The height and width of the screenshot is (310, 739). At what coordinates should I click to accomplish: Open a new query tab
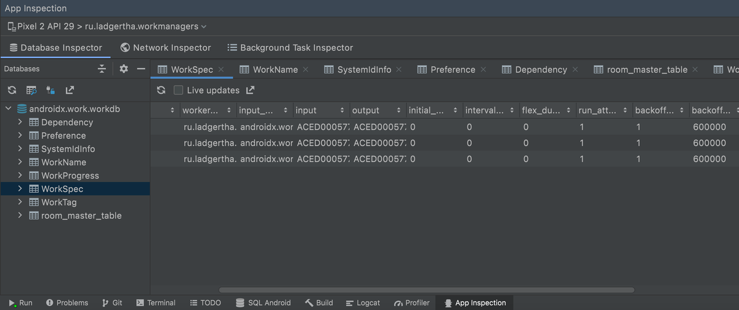point(31,91)
